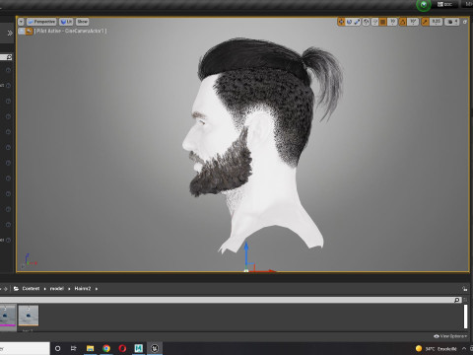This screenshot has width=473, height=355.
Task: Switch to Unreal Engine taskbar icon
Action: tap(155, 348)
